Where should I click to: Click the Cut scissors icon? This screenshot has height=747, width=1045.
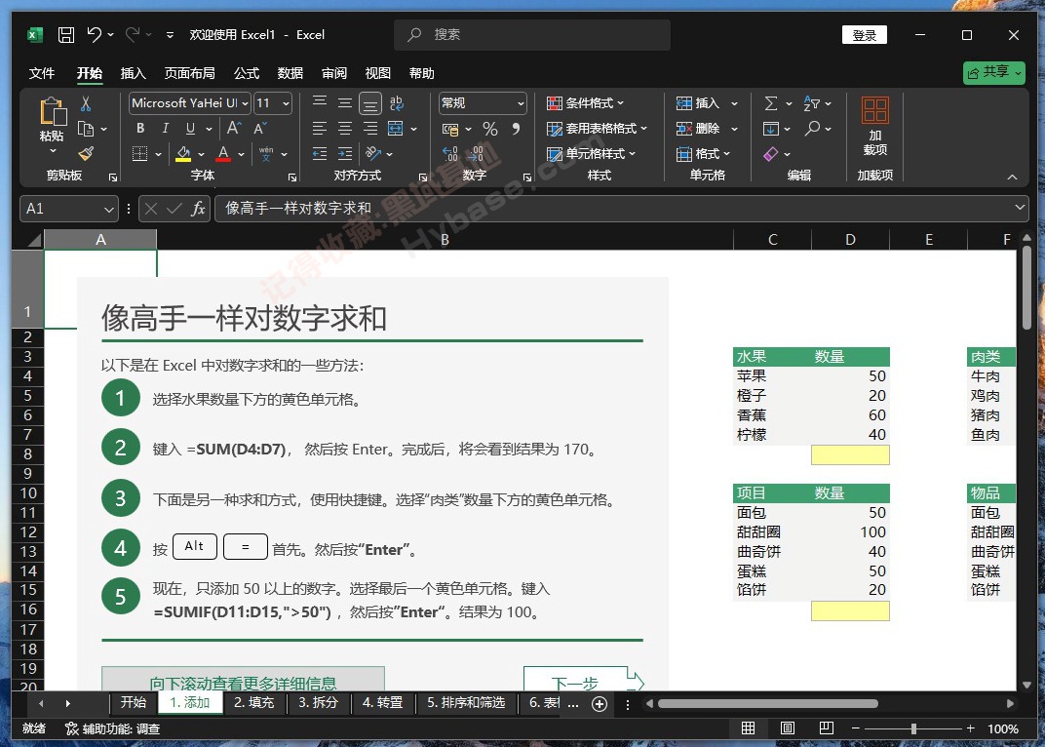pyautogui.click(x=86, y=103)
